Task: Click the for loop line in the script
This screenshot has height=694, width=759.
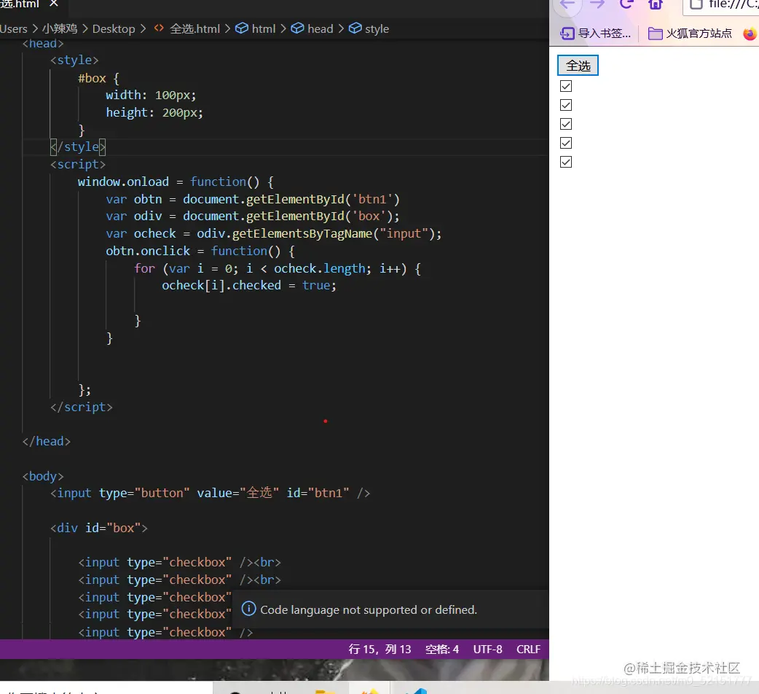Action: tap(278, 269)
